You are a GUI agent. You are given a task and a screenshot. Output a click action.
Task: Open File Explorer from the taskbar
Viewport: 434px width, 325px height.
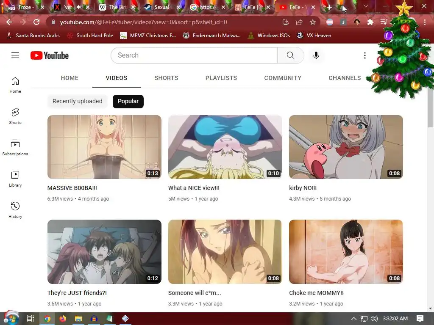78,319
